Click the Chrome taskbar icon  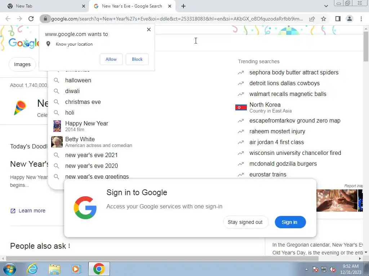click(x=99, y=269)
